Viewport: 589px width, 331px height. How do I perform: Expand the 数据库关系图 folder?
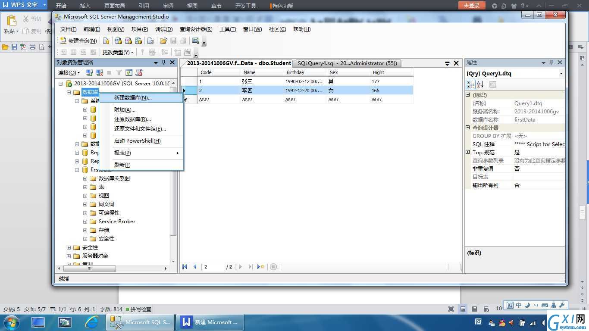pyautogui.click(x=85, y=178)
